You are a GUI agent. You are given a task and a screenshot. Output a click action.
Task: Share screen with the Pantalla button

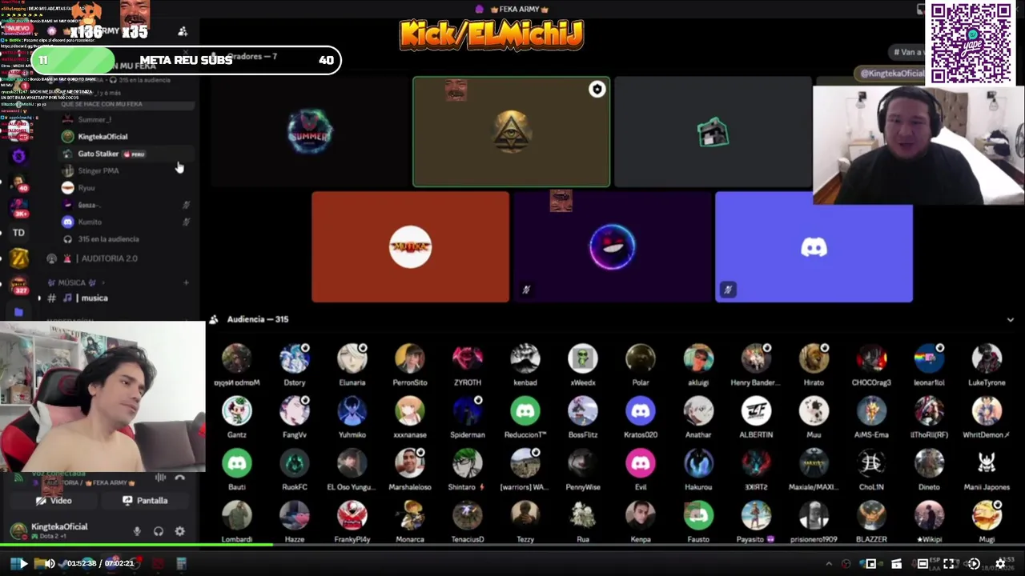click(x=145, y=501)
